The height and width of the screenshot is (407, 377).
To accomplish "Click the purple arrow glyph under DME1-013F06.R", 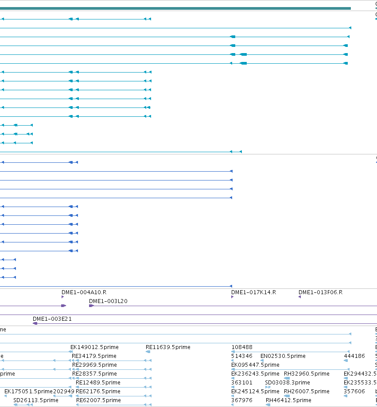I will click(299, 297).
